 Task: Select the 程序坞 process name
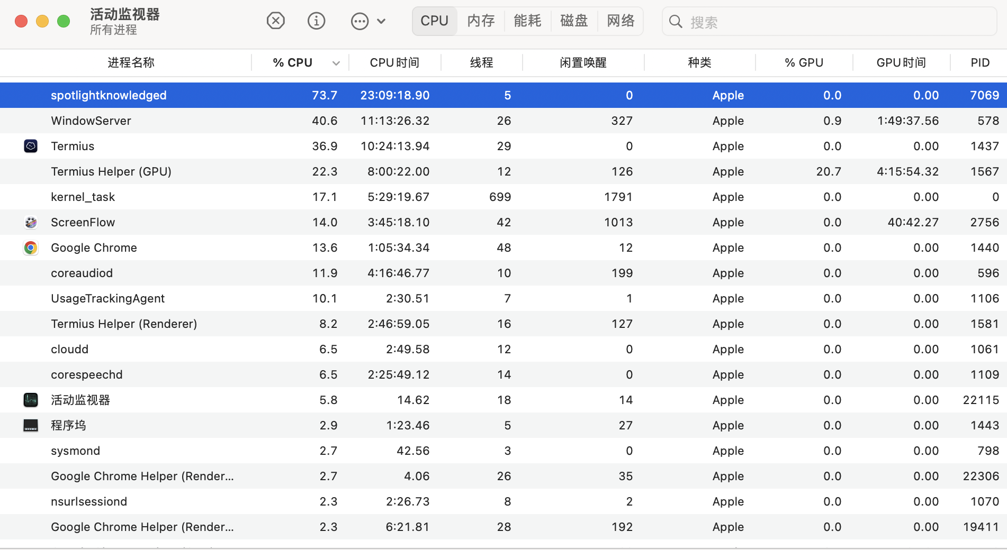coord(68,425)
